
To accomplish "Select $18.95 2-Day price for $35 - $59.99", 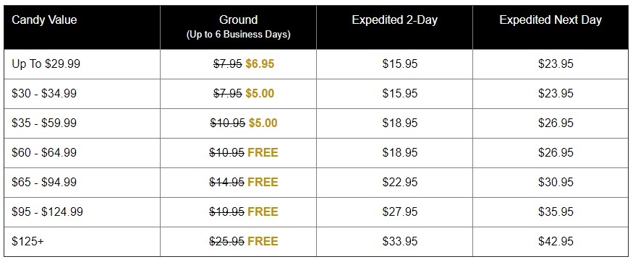I will pos(399,123).
